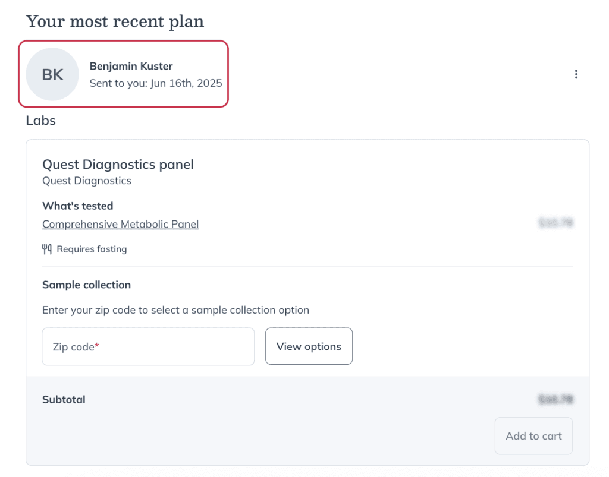The height and width of the screenshot is (477, 609).
Task: Click the What's tested label
Action: pyautogui.click(x=78, y=206)
